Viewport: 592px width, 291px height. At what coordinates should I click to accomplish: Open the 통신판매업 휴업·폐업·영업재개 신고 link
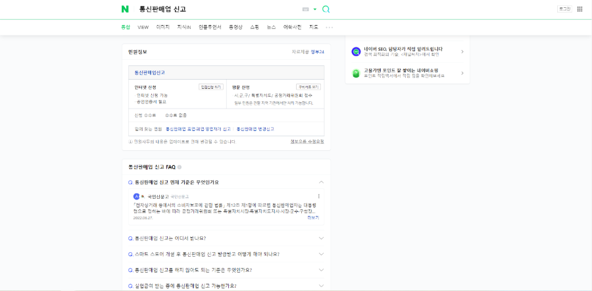coord(198,129)
